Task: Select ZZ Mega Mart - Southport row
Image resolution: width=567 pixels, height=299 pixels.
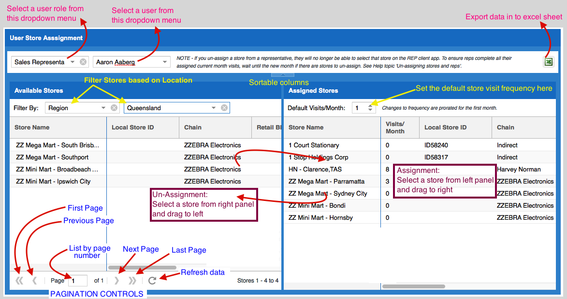Action: (x=52, y=157)
